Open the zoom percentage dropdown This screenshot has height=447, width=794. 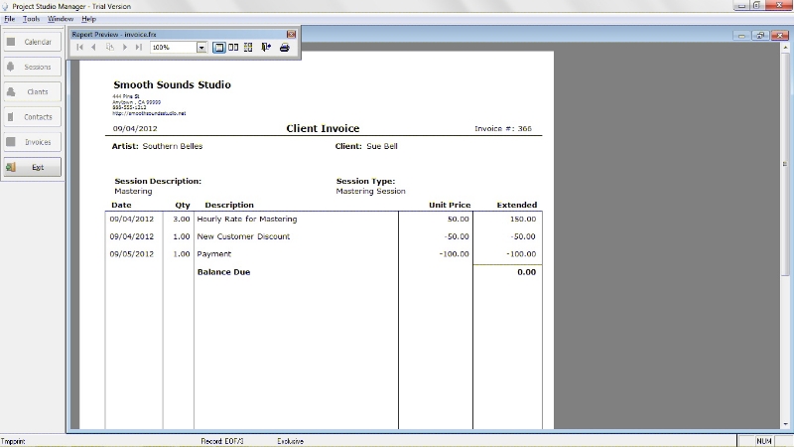pyautogui.click(x=201, y=48)
